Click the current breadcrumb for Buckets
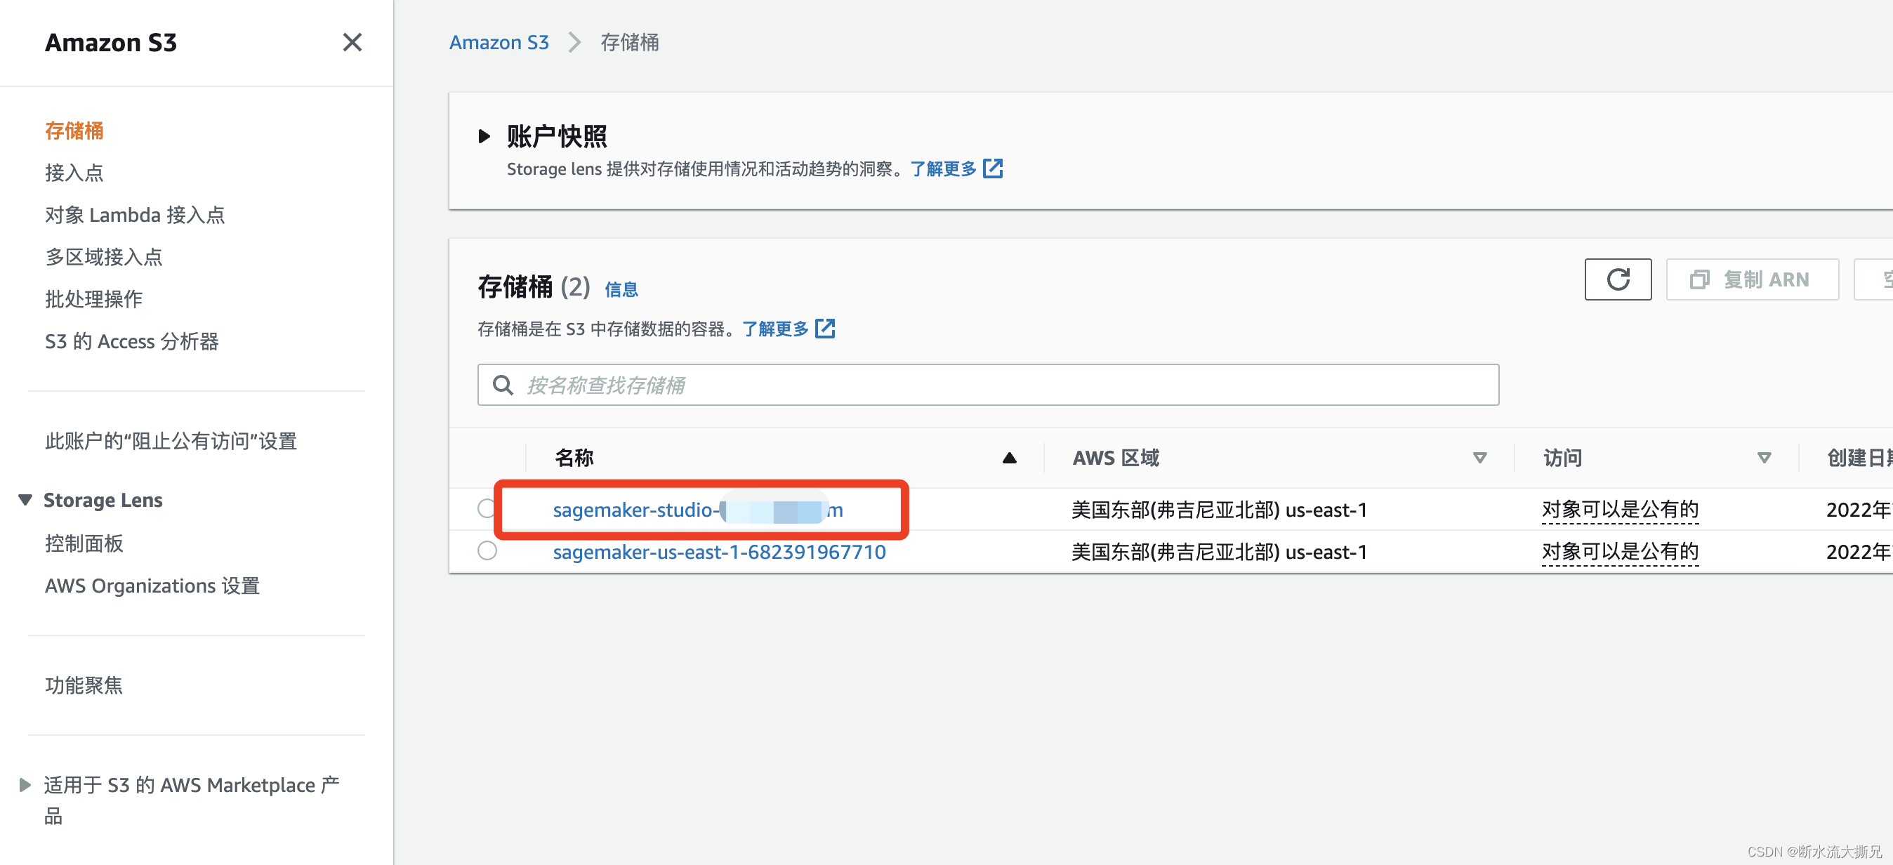This screenshot has height=865, width=1893. (x=629, y=43)
